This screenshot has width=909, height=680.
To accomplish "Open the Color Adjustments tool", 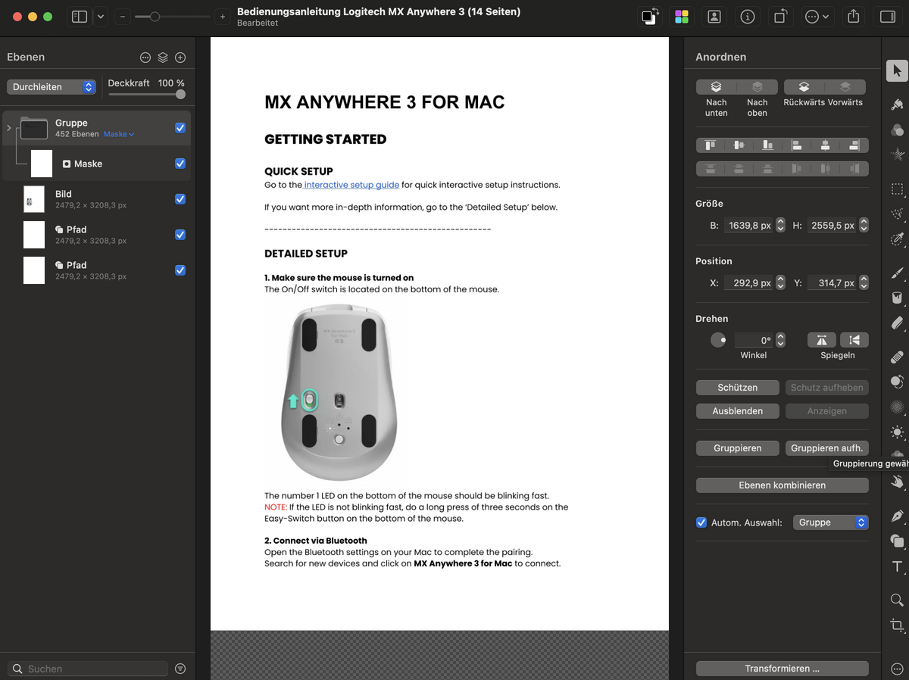I will point(897,130).
